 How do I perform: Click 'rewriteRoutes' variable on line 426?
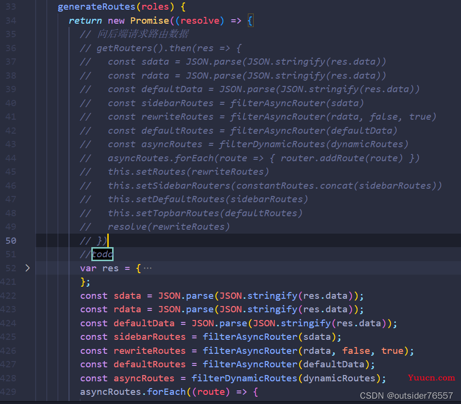[x=150, y=350]
